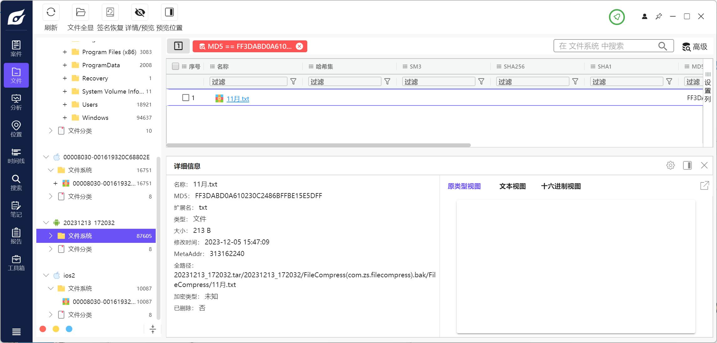Click the 刷新 refresh icon
This screenshot has height=343, width=717.
point(51,12)
